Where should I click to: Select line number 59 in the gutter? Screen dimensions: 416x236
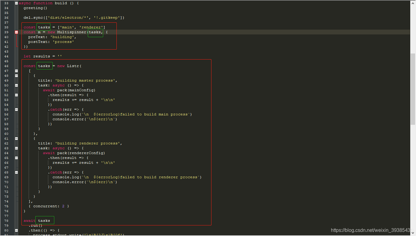tap(6, 129)
